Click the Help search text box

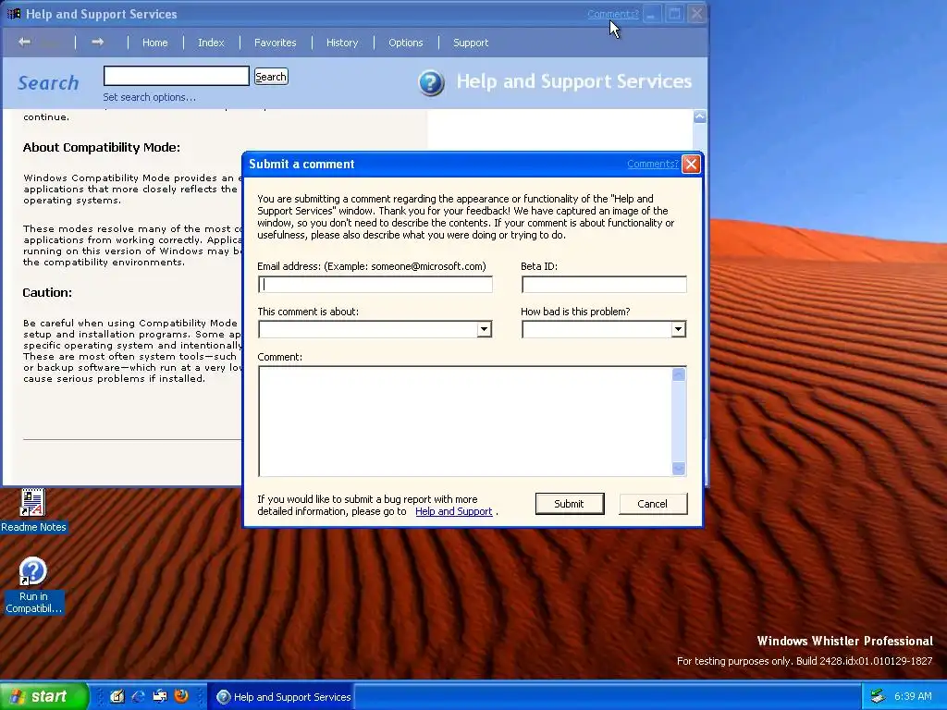(177, 76)
